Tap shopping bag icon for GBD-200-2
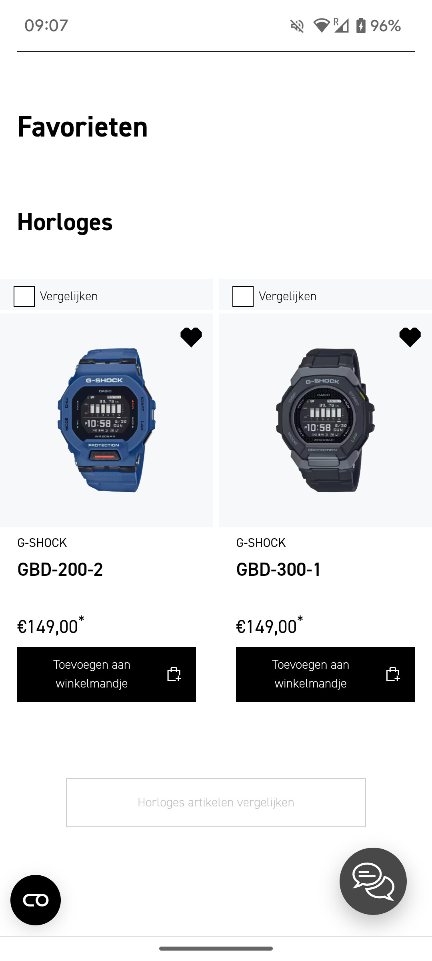This screenshot has width=432, height=961. [x=174, y=674]
